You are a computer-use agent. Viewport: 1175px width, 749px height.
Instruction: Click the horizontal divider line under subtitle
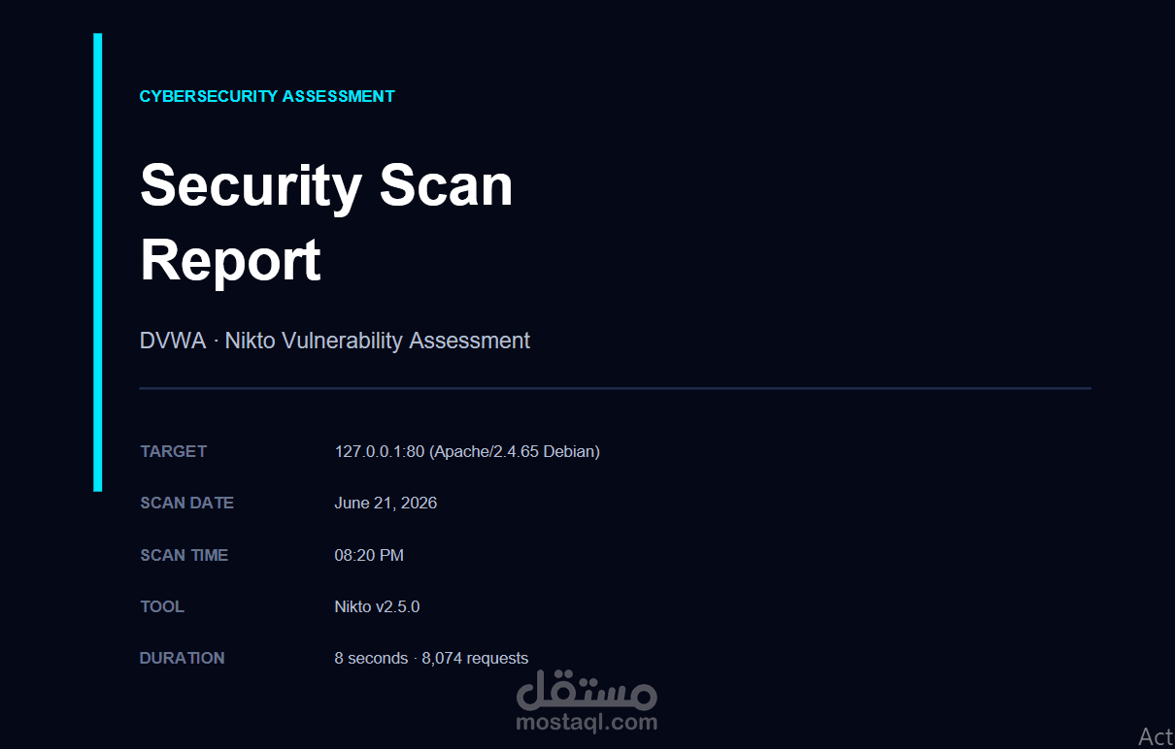[616, 388]
